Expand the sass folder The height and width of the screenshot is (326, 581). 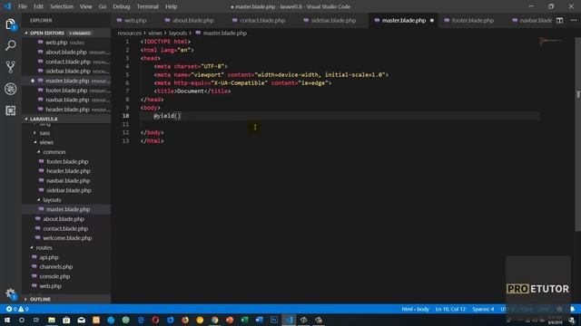tap(44, 133)
